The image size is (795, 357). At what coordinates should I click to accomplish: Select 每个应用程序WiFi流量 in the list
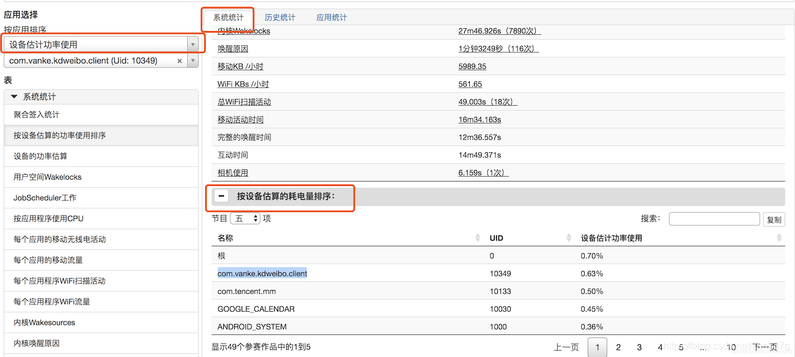101,302
